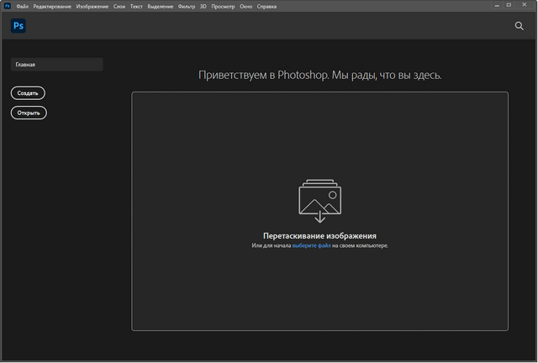Close the Photoshop window
Image resolution: width=538 pixels, height=363 pixels.
[525, 5]
